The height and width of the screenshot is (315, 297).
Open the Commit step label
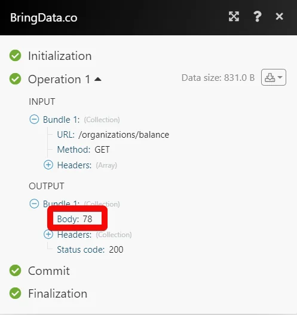click(49, 271)
